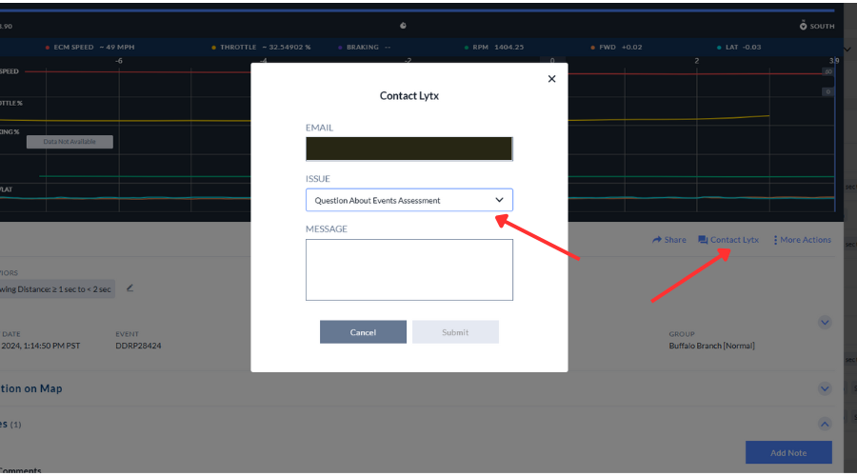The image size is (857, 476).
Task: Click the EMAIL input field
Action: [x=409, y=149]
